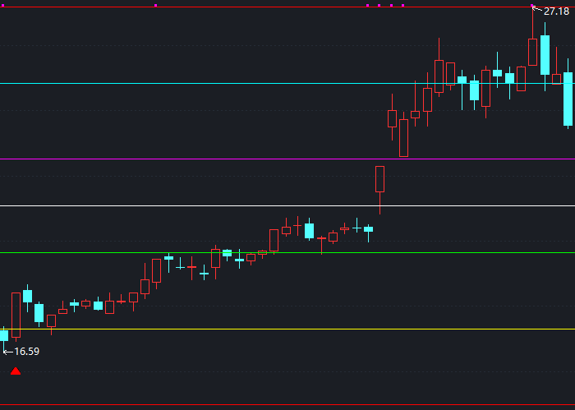This screenshot has height=410, width=575.
Task: Click the tall cyan candle following the 27.18 candle
Action: 545,55
